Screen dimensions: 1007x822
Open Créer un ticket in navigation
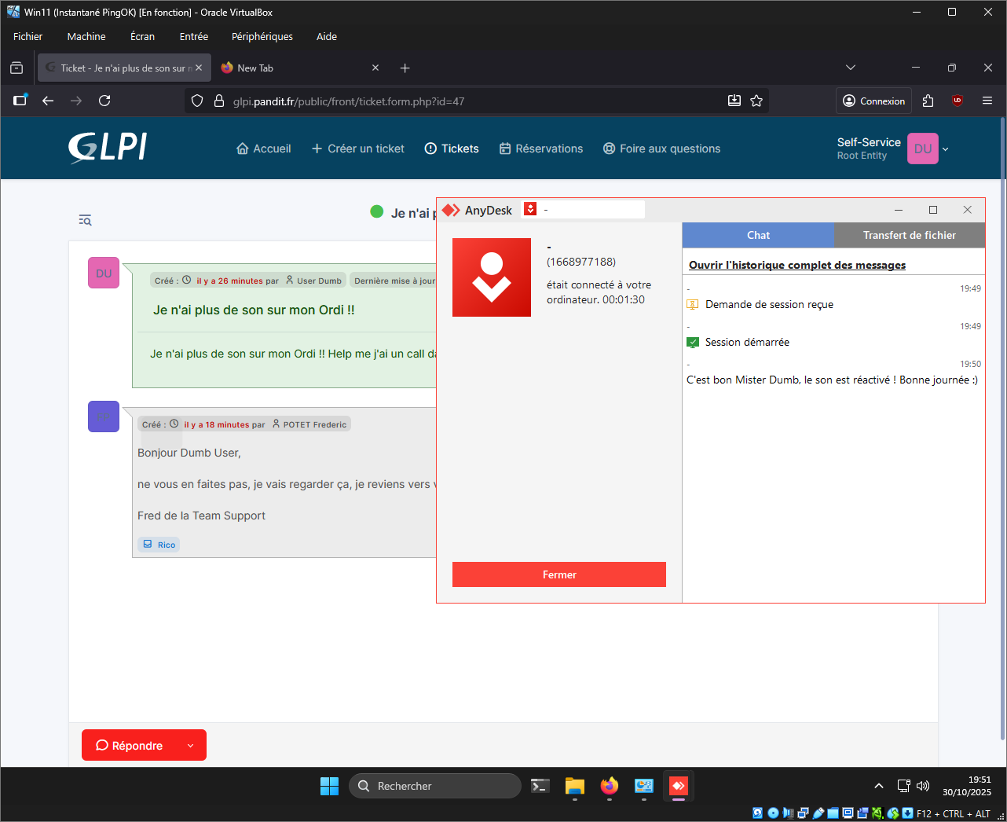coord(357,149)
